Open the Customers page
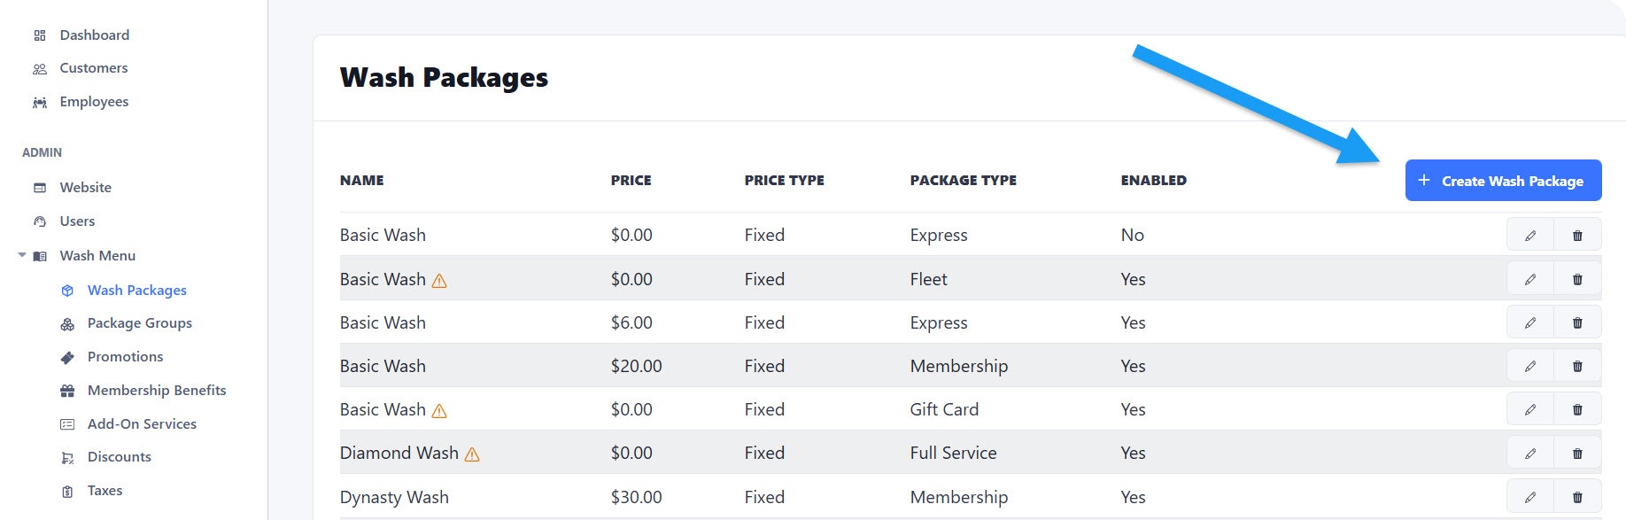The width and height of the screenshot is (1626, 520). click(93, 68)
